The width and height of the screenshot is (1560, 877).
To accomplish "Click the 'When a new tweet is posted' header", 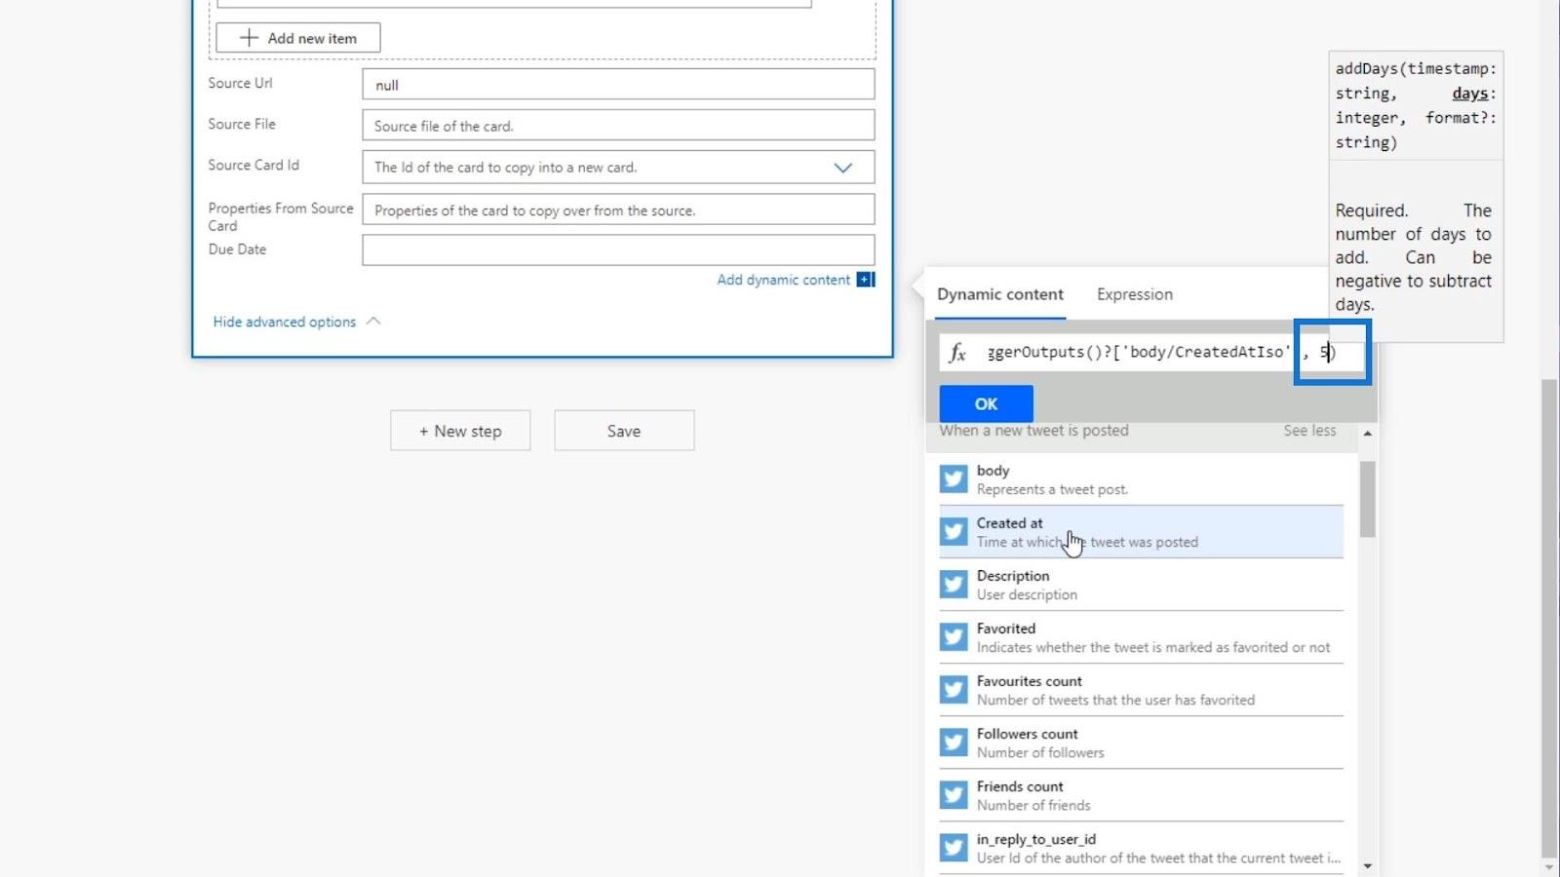I will coord(1033,431).
